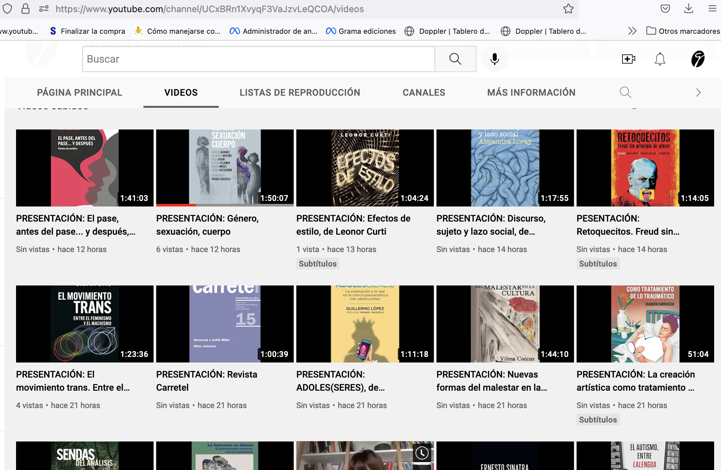Open La creación artística thumbnail
The height and width of the screenshot is (470, 721).
(x=645, y=324)
